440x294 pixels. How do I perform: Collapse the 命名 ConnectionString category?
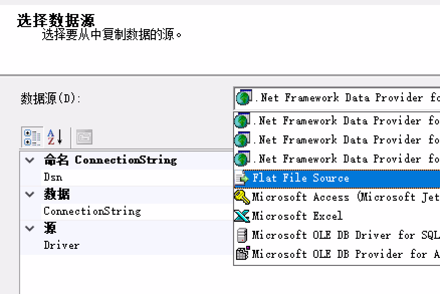click(30, 161)
